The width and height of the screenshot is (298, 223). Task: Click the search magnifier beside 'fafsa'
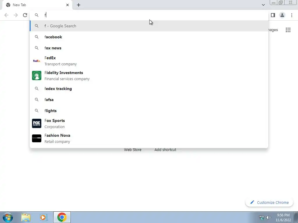pyautogui.click(x=37, y=100)
